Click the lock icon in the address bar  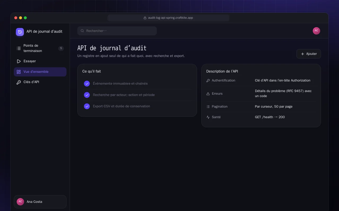(145, 18)
